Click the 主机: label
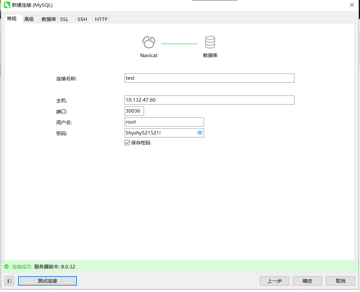The height and width of the screenshot is (292, 360). pos(62,101)
